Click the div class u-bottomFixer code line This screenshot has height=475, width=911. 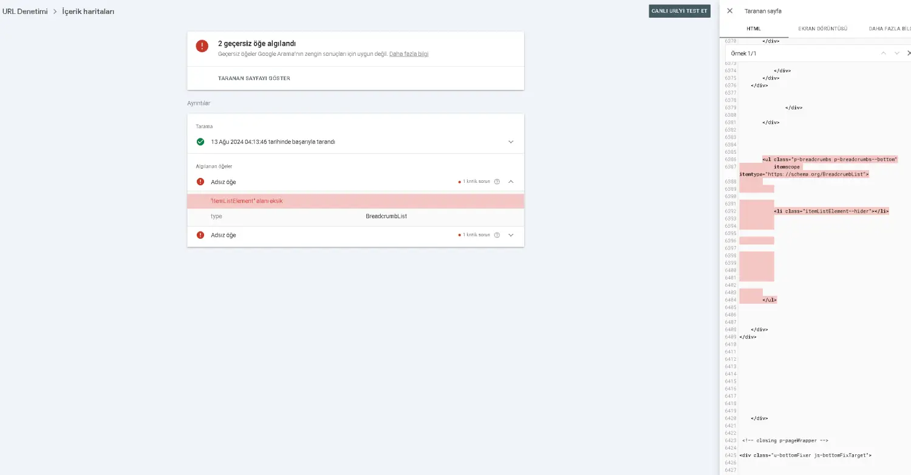click(x=805, y=455)
